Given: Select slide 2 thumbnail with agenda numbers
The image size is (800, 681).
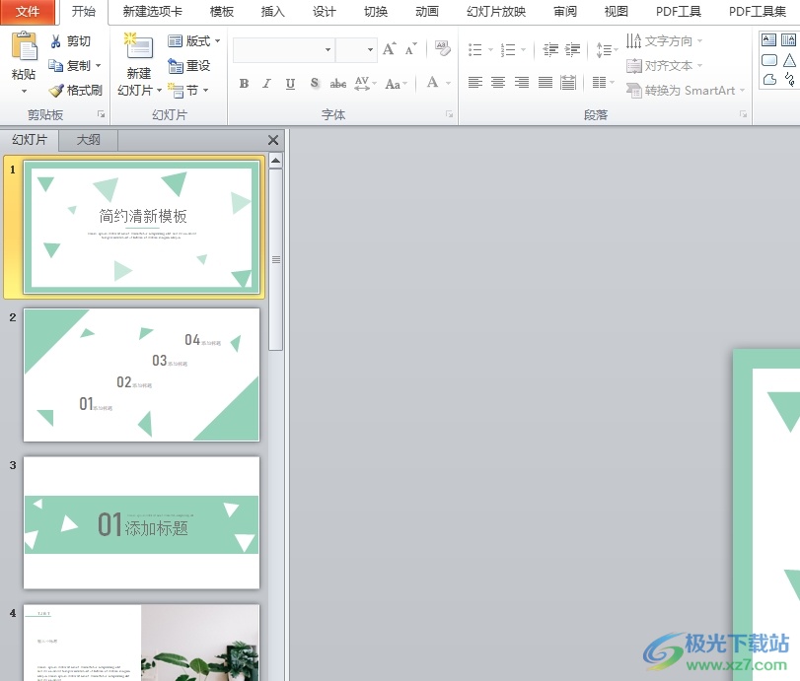Looking at the screenshot, I should point(141,375).
